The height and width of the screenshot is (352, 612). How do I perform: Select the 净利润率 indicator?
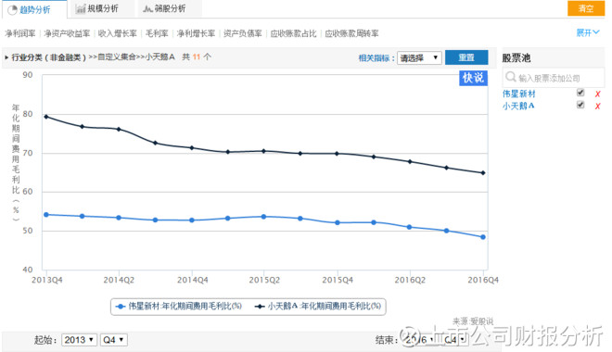pyautogui.click(x=19, y=33)
